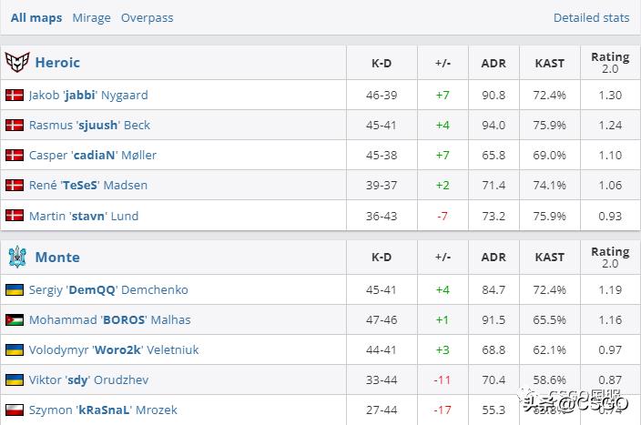Click the Monte table's Rating 2.0 header
641x425 pixels.
609,258
